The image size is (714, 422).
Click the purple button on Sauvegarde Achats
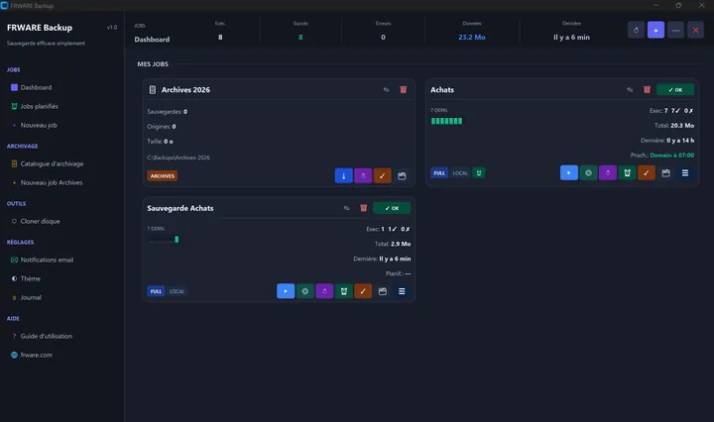coord(324,291)
